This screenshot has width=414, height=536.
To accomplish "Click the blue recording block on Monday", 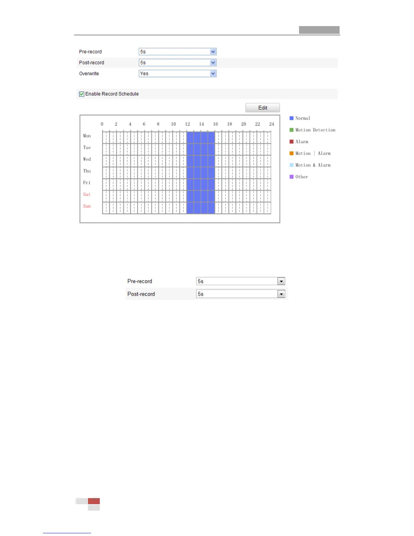I will pyautogui.click(x=201, y=138).
